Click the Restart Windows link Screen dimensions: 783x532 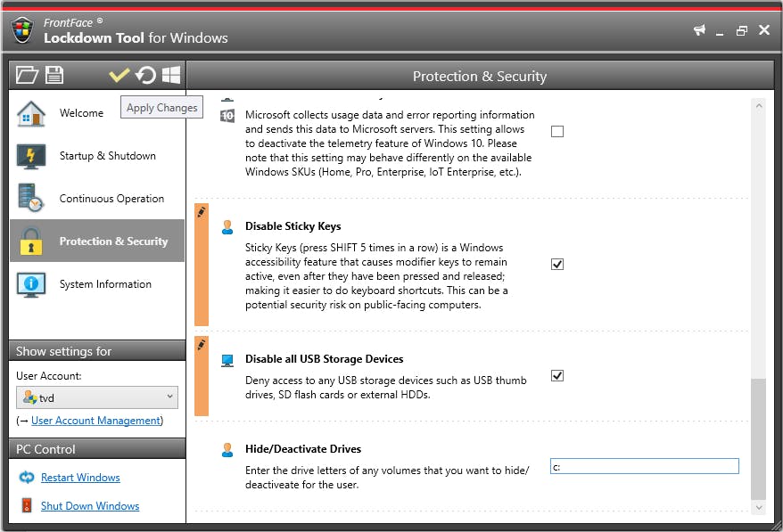[x=80, y=478]
